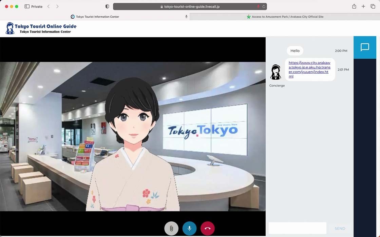The height and width of the screenshot is (237, 380).
Task: Mute the call microphone
Action: point(189,228)
